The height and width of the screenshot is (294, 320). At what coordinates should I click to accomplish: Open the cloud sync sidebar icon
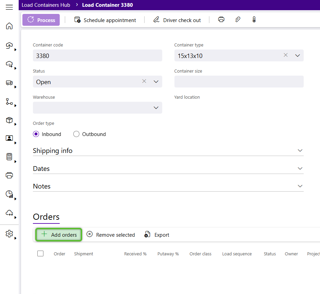coord(9,213)
